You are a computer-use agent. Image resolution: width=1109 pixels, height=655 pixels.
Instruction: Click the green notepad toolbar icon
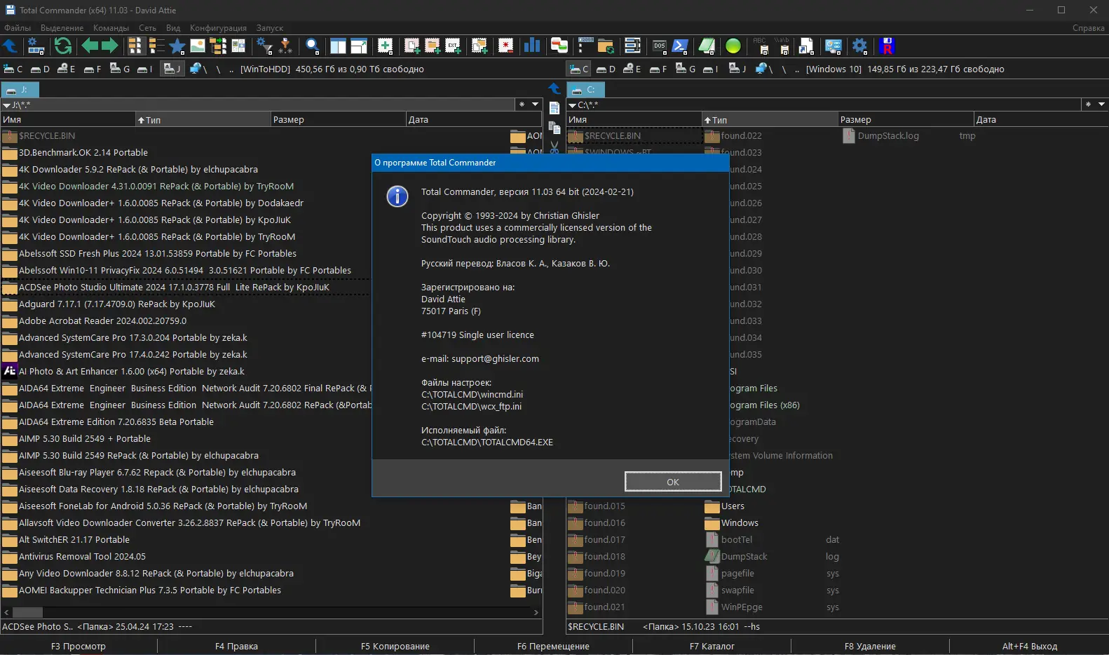click(707, 46)
